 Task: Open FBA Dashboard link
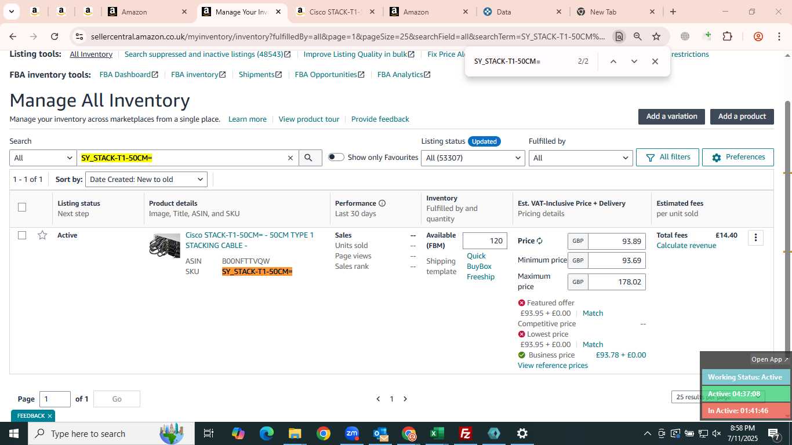[x=129, y=75]
